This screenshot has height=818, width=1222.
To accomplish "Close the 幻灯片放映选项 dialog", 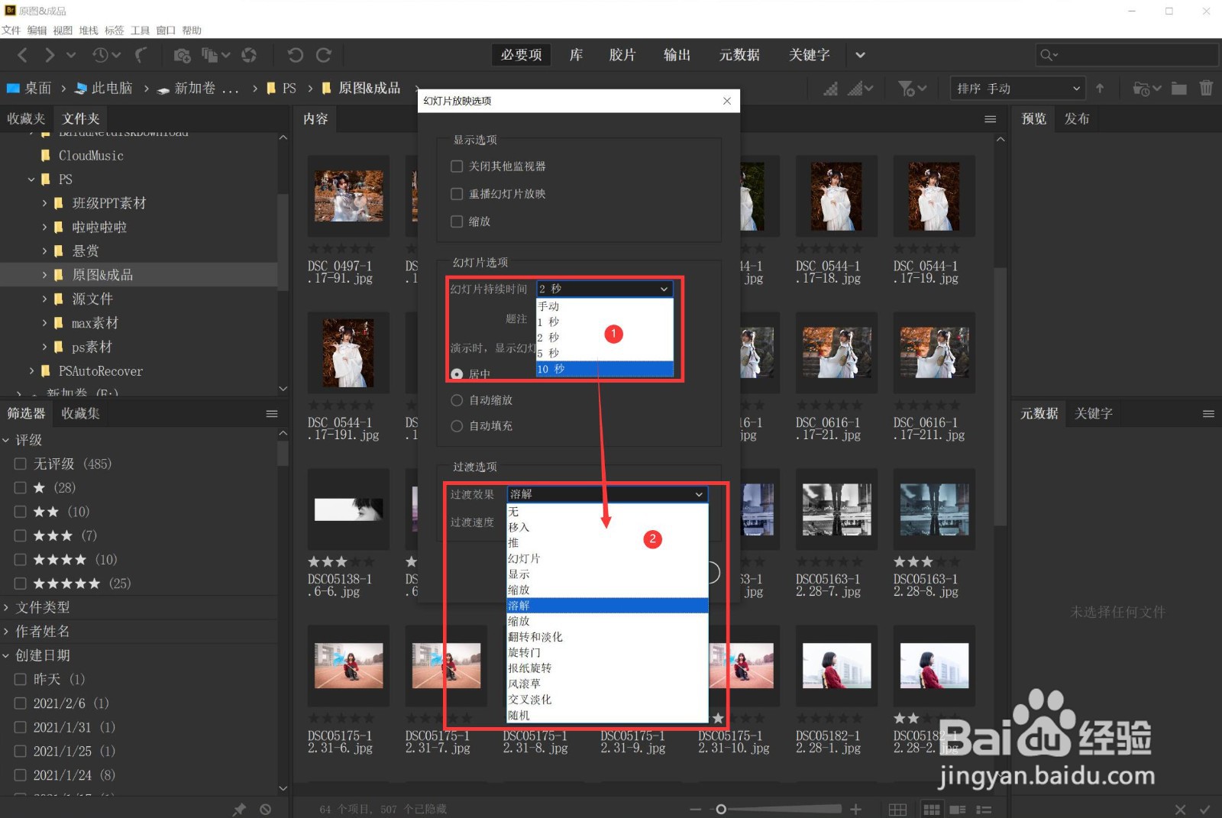I will click(x=727, y=101).
